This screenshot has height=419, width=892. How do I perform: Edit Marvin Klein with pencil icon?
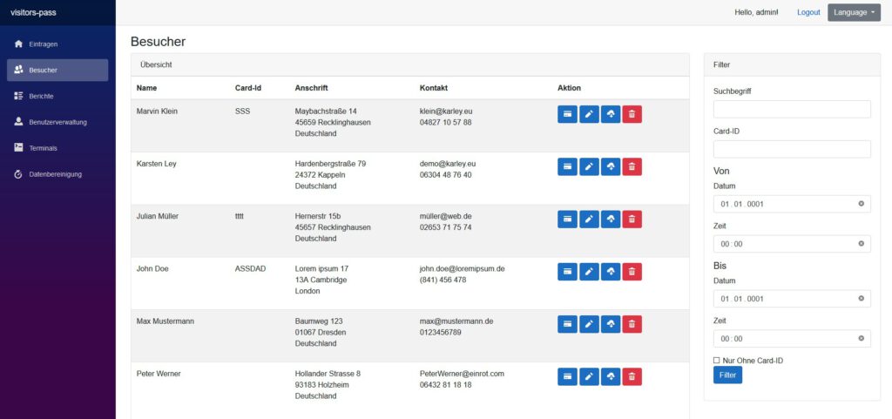coord(589,114)
